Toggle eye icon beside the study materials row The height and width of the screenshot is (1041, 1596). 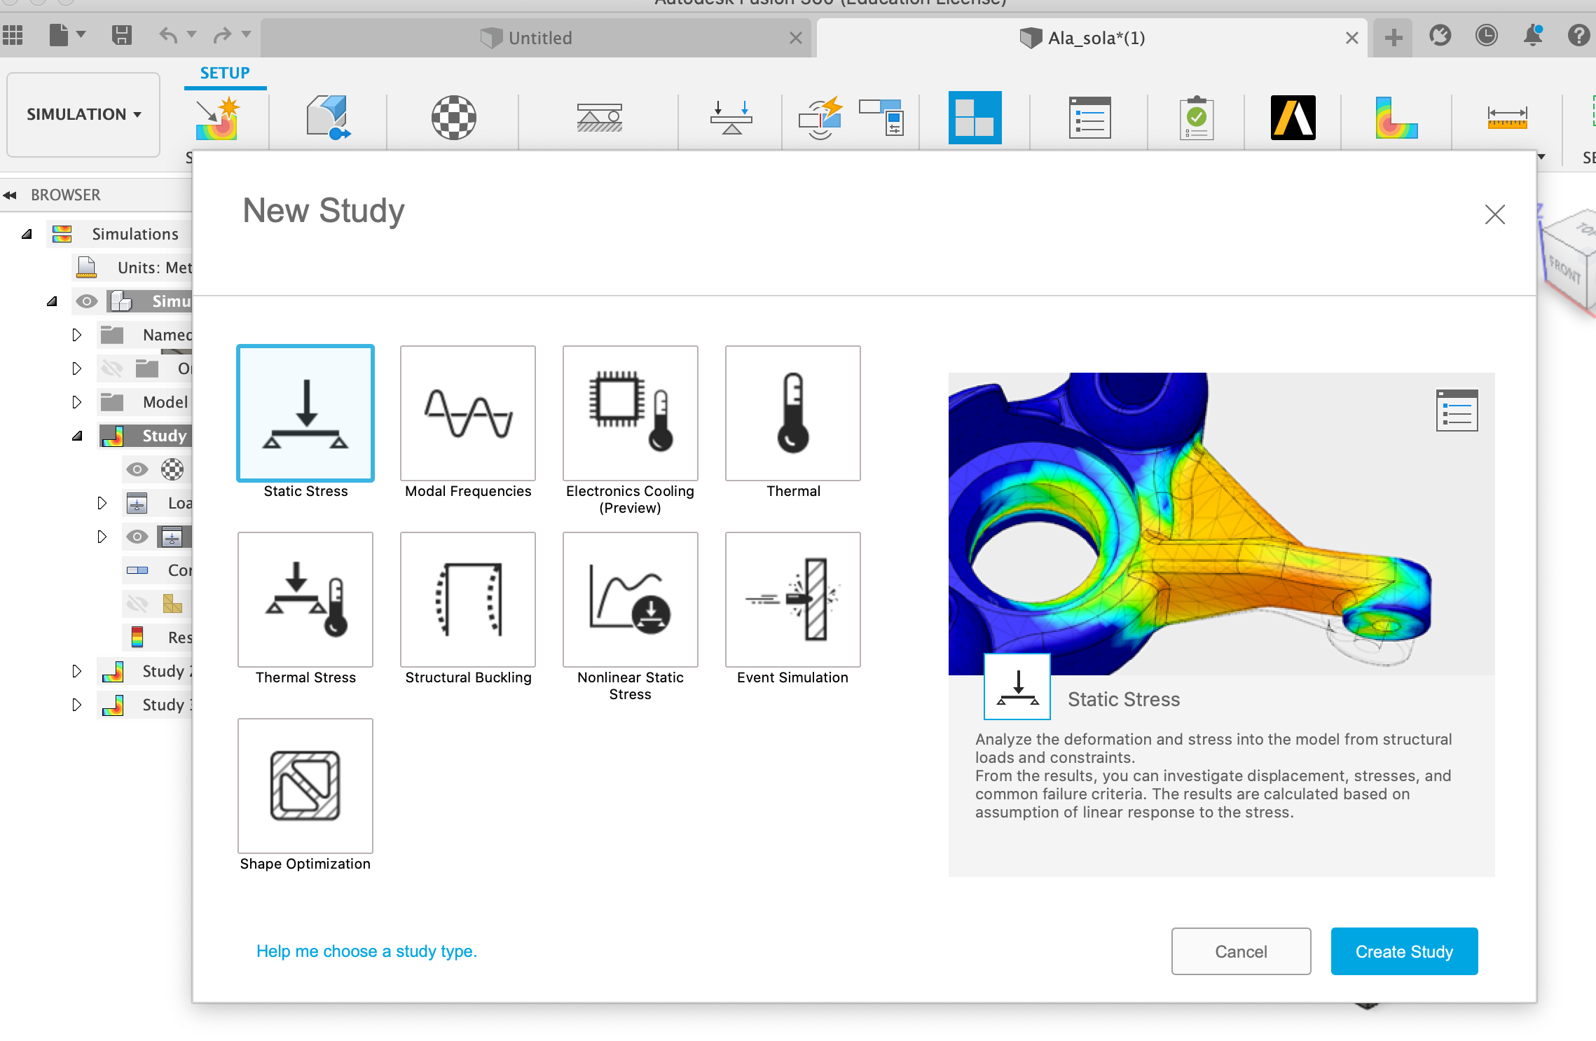coord(137,469)
